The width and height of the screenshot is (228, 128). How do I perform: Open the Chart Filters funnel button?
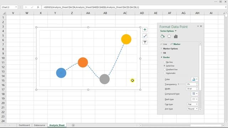tap(145, 42)
